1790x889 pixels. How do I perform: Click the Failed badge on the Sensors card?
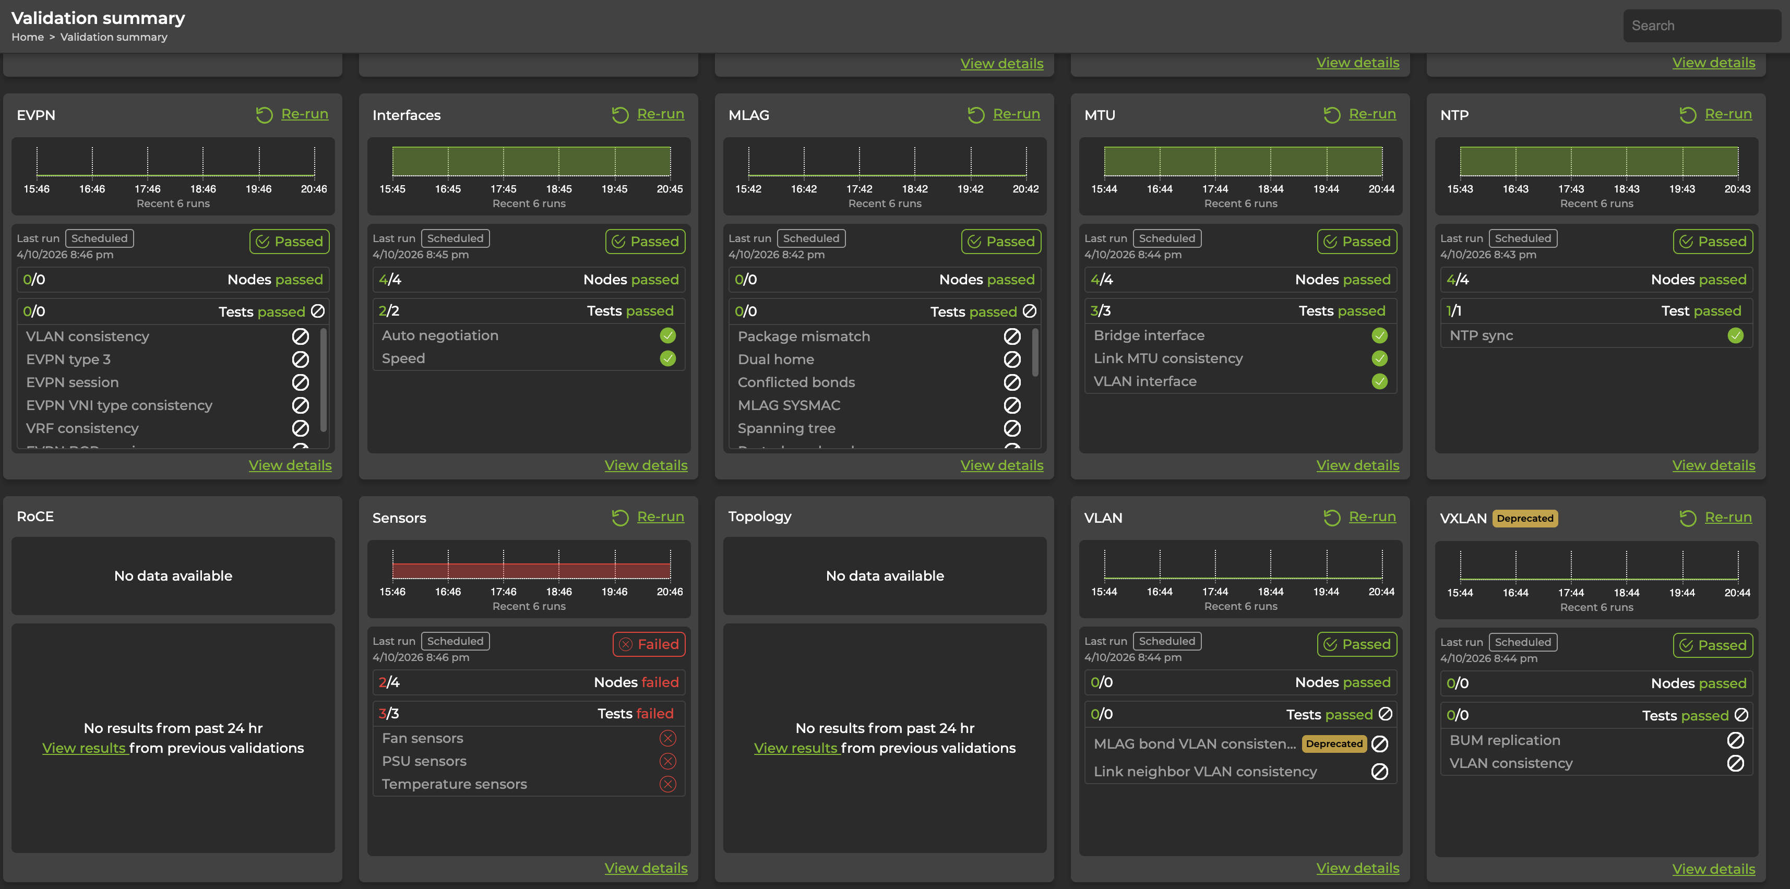coord(648,644)
